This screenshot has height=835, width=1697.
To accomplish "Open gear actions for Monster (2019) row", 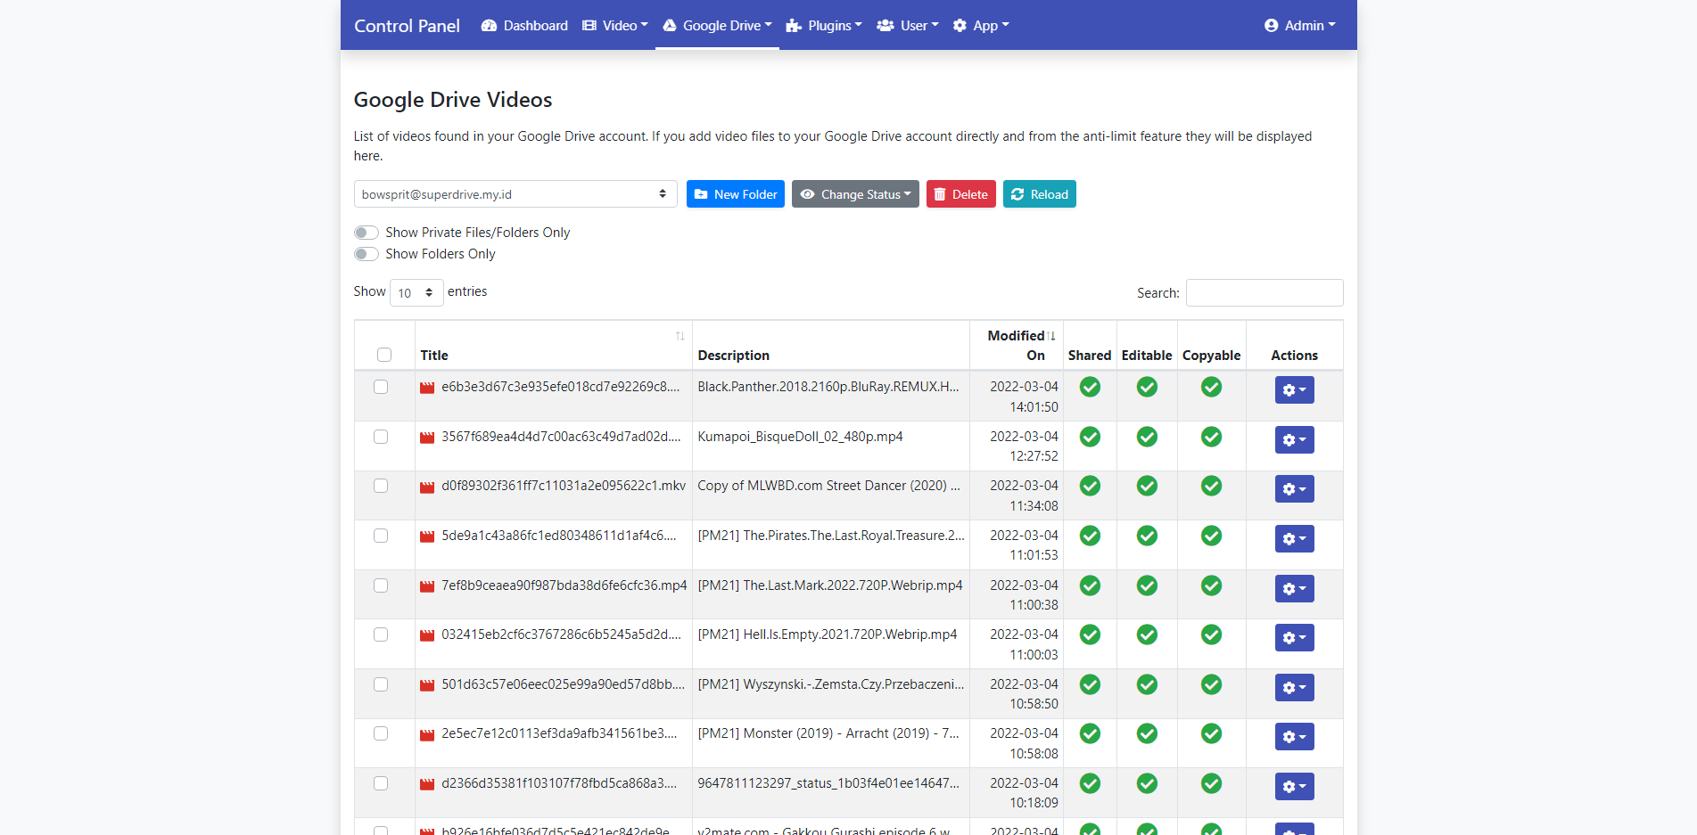I will [x=1294, y=737].
